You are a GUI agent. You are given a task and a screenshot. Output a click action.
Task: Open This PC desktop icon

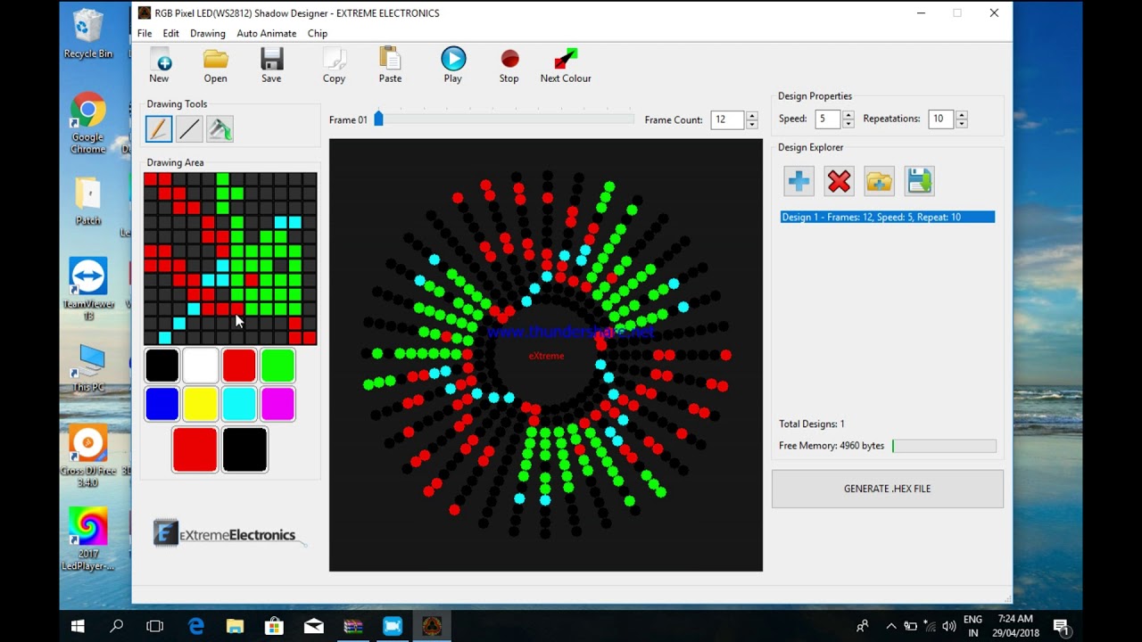88,368
